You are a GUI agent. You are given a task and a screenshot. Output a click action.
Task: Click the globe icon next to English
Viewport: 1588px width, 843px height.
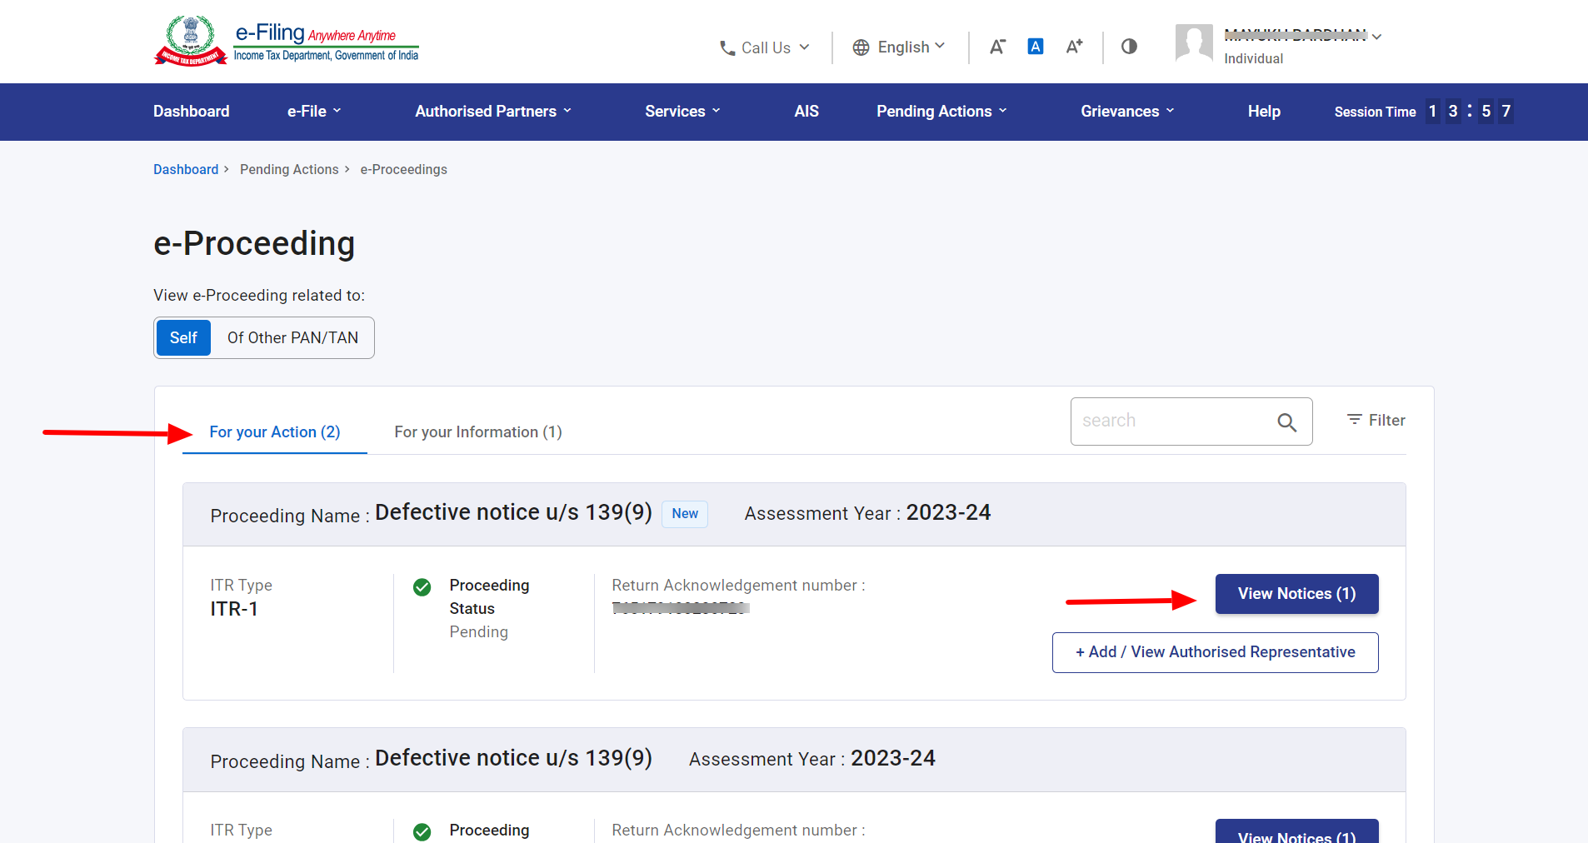click(861, 47)
